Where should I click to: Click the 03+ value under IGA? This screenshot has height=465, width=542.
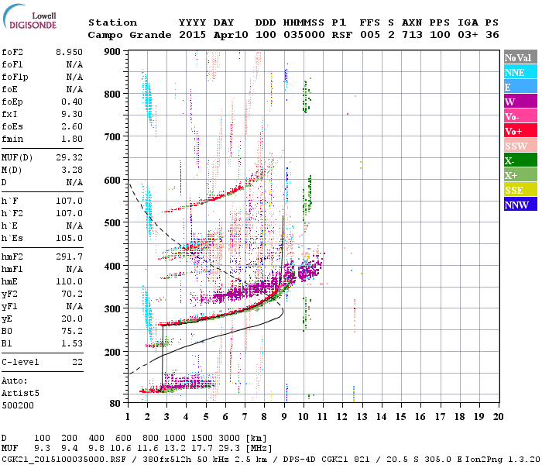[x=468, y=35]
